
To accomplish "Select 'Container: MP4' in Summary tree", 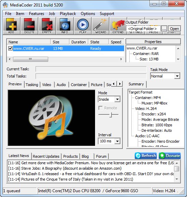I will [x=148, y=98].
